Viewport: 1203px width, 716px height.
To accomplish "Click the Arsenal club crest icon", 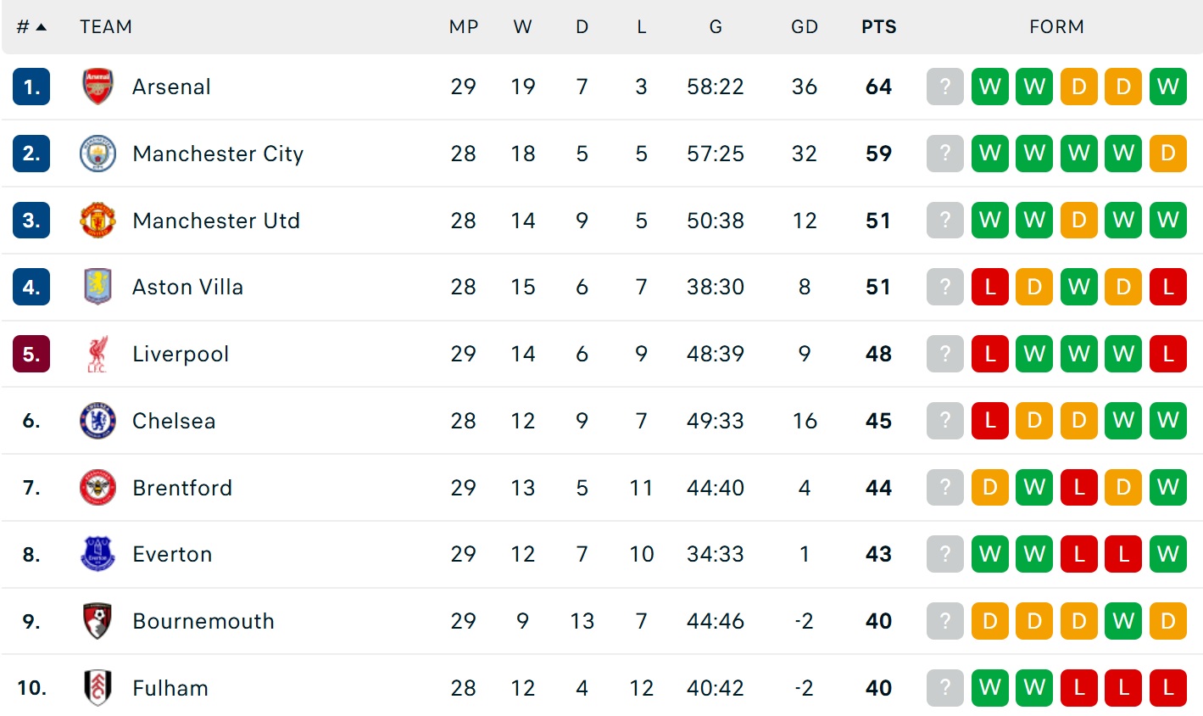I will coord(97,87).
